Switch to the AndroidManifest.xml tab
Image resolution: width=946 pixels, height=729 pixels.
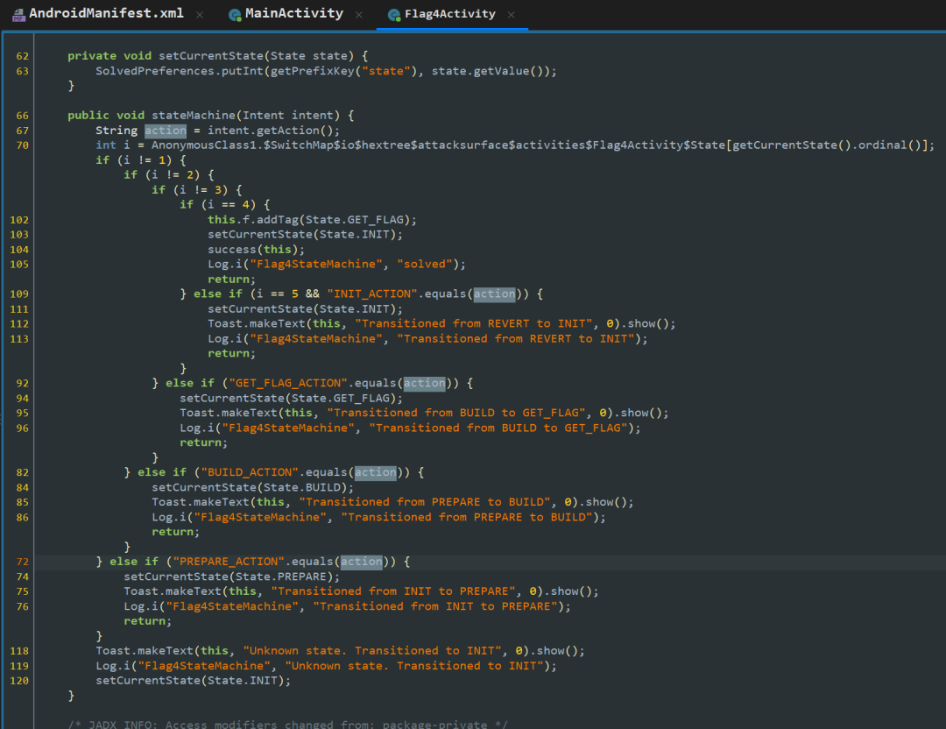pyautogui.click(x=106, y=13)
